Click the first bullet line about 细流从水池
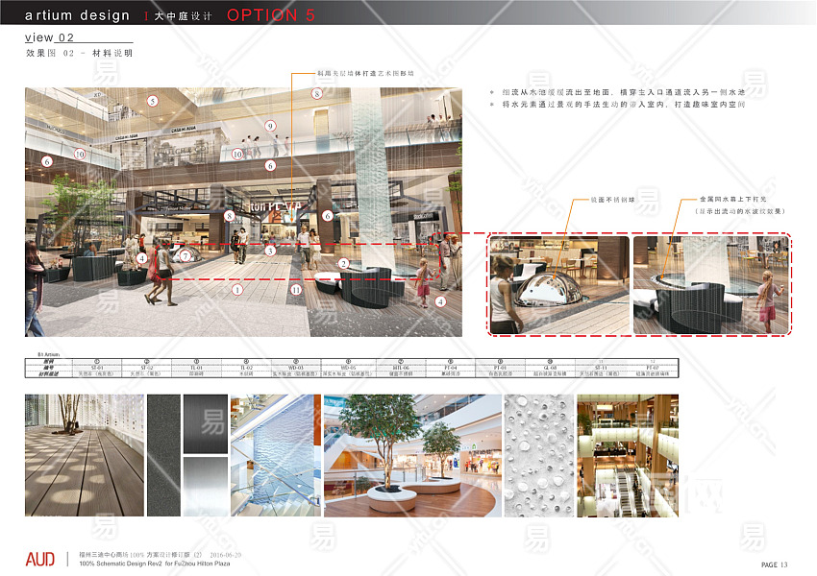Image resolution: width=817 pixels, height=576 pixels. (x=623, y=92)
